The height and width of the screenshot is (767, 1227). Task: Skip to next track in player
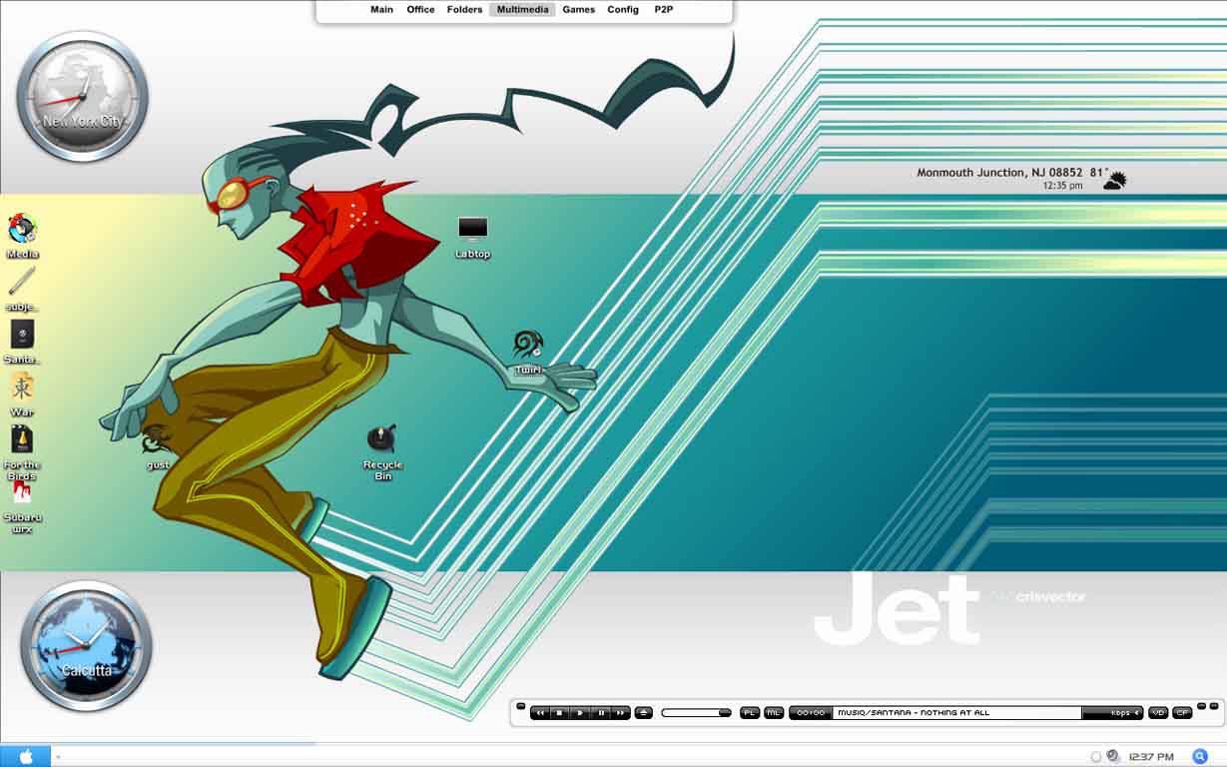[x=620, y=713]
